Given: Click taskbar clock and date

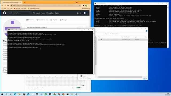Looking at the screenshot, I should (168, 94).
